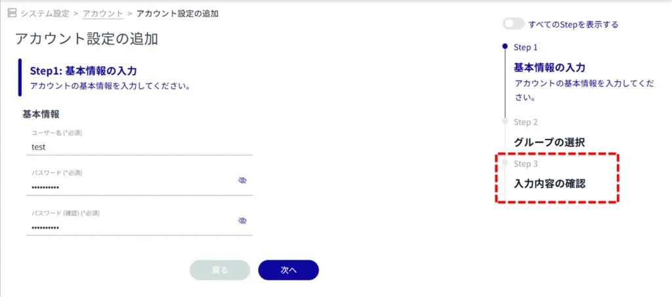This screenshot has height=297, width=672.
Task: Click the Step 1 indicator dot
Action: click(x=505, y=47)
